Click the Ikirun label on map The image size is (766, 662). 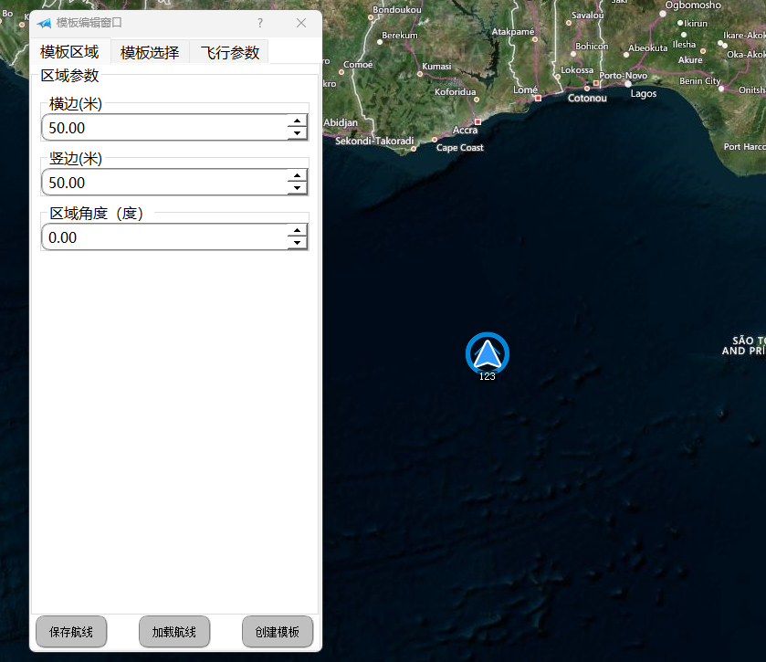tap(696, 24)
